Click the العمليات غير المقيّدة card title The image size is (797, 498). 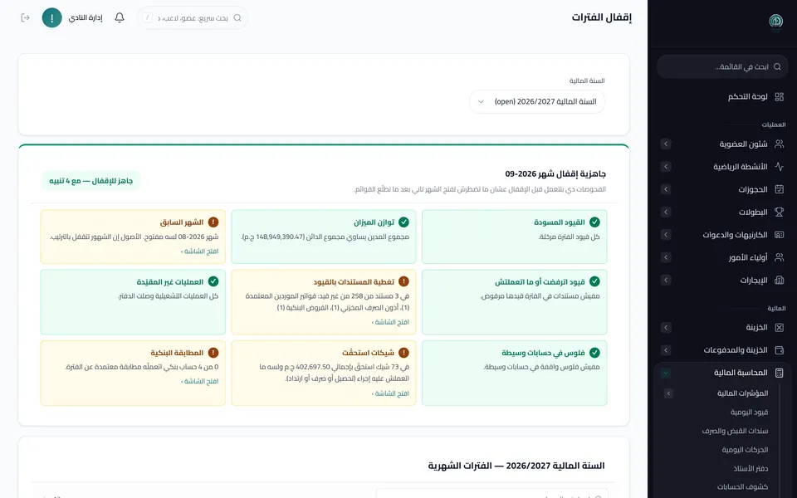coord(169,281)
